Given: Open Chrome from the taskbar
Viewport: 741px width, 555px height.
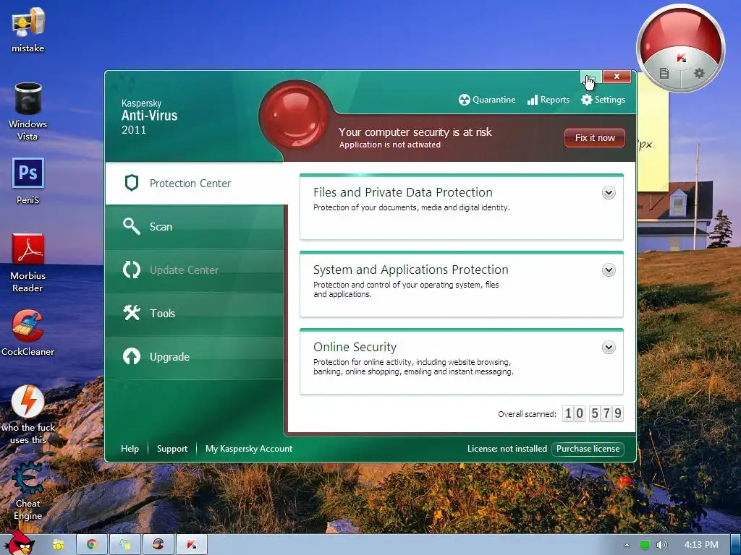Looking at the screenshot, I should tap(92, 545).
